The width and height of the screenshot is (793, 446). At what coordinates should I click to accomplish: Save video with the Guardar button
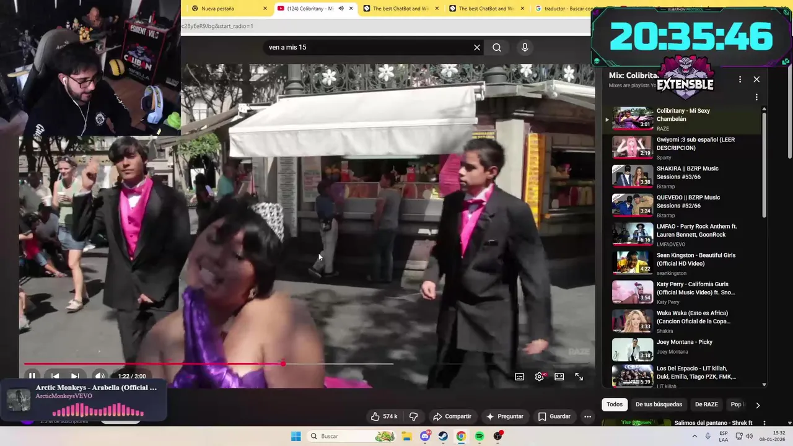click(554, 416)
